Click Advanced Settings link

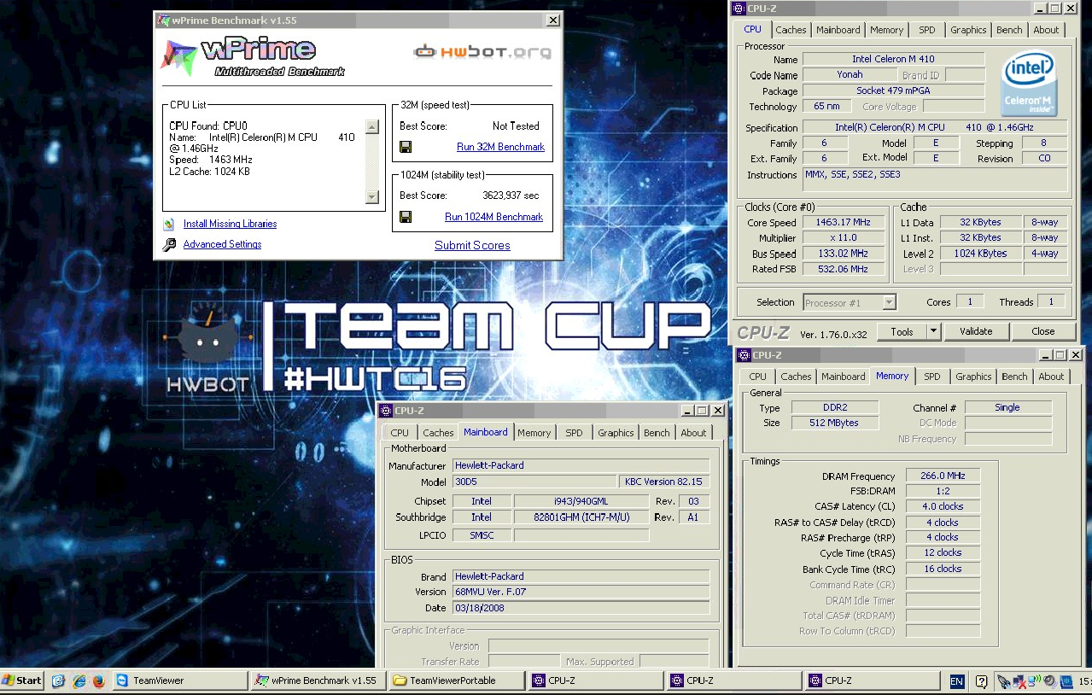tap(222, 244)
